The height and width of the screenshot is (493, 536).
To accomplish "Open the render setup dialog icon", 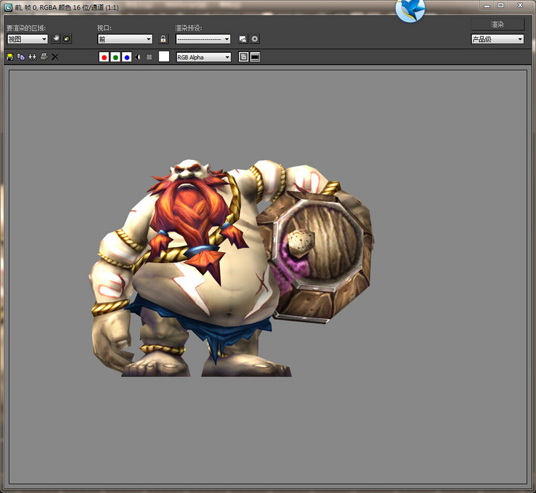I will [243, 39].
